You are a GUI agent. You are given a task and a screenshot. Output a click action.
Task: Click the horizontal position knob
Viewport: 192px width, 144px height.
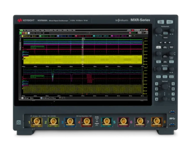(x=172, y=30)
